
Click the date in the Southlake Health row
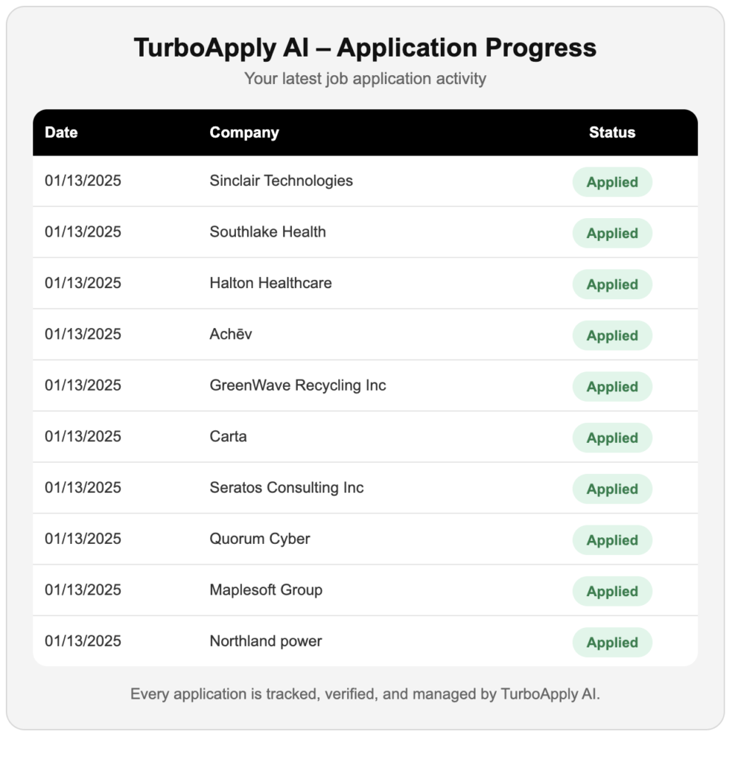click(x=83, y=232)
